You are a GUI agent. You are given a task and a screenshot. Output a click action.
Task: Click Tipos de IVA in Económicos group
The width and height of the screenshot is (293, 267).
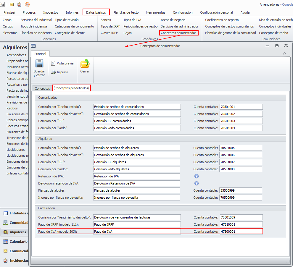(132, 20)
